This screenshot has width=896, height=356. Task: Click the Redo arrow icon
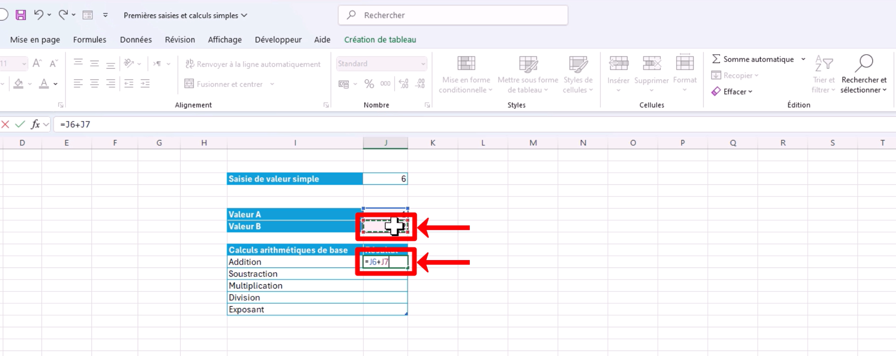pos(63,15)
